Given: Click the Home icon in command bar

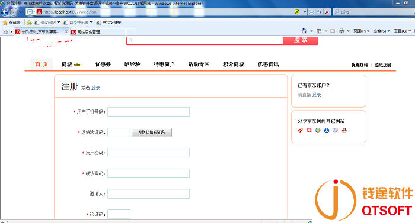Looking at the screenshot, I should tap(304, 31).
